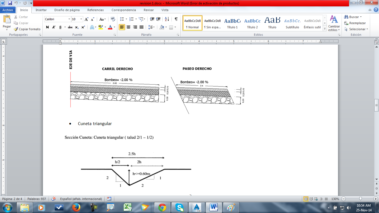Click the zoom slider handle
Viewport: 379px width, 213px height.
pyautogui.click(x=360, y=199)
